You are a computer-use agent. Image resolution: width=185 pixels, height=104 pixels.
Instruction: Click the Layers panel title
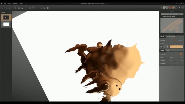(x=3, y=12)
